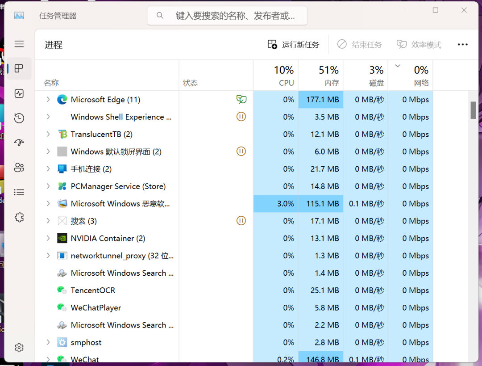Open the Users sidebar icon
The height and width of the screenshot is (366, 482).
(x=19, y=168)
